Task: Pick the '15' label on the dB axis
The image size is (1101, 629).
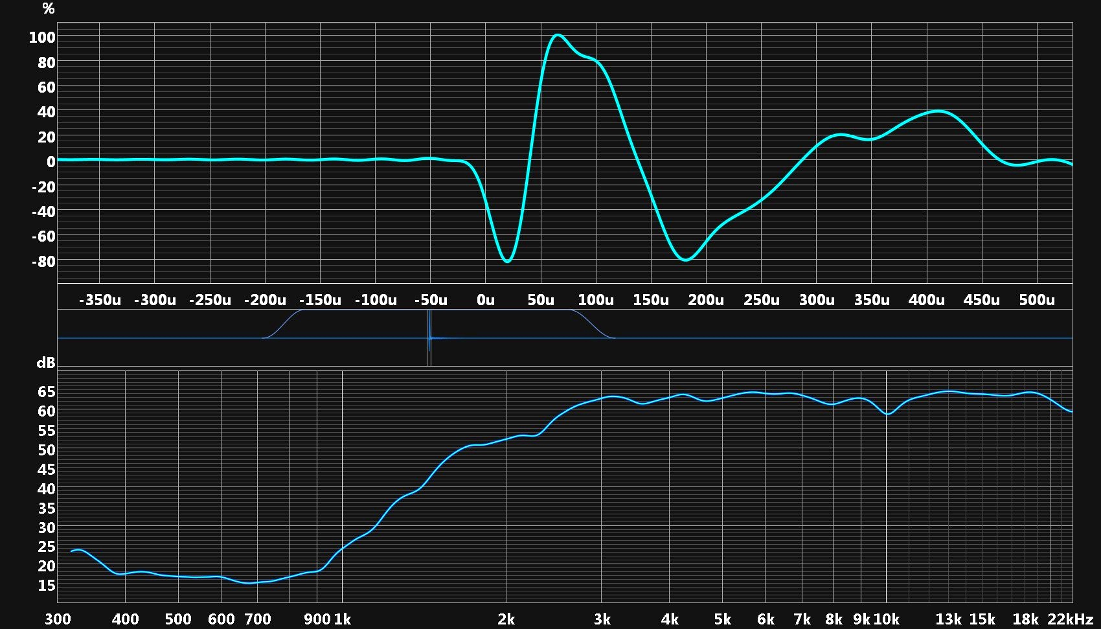Action: pyautogui.click(x=47, y=586)
